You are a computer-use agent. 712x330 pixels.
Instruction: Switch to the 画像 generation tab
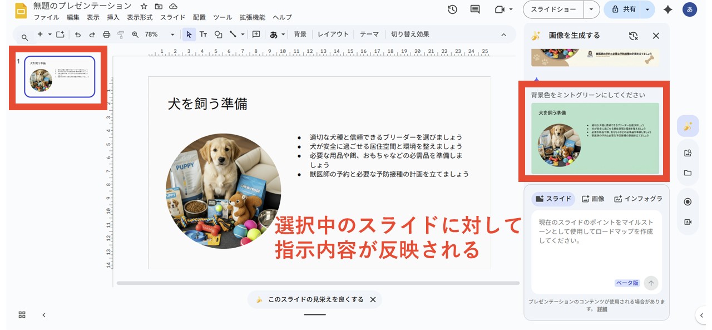[593, 199]
